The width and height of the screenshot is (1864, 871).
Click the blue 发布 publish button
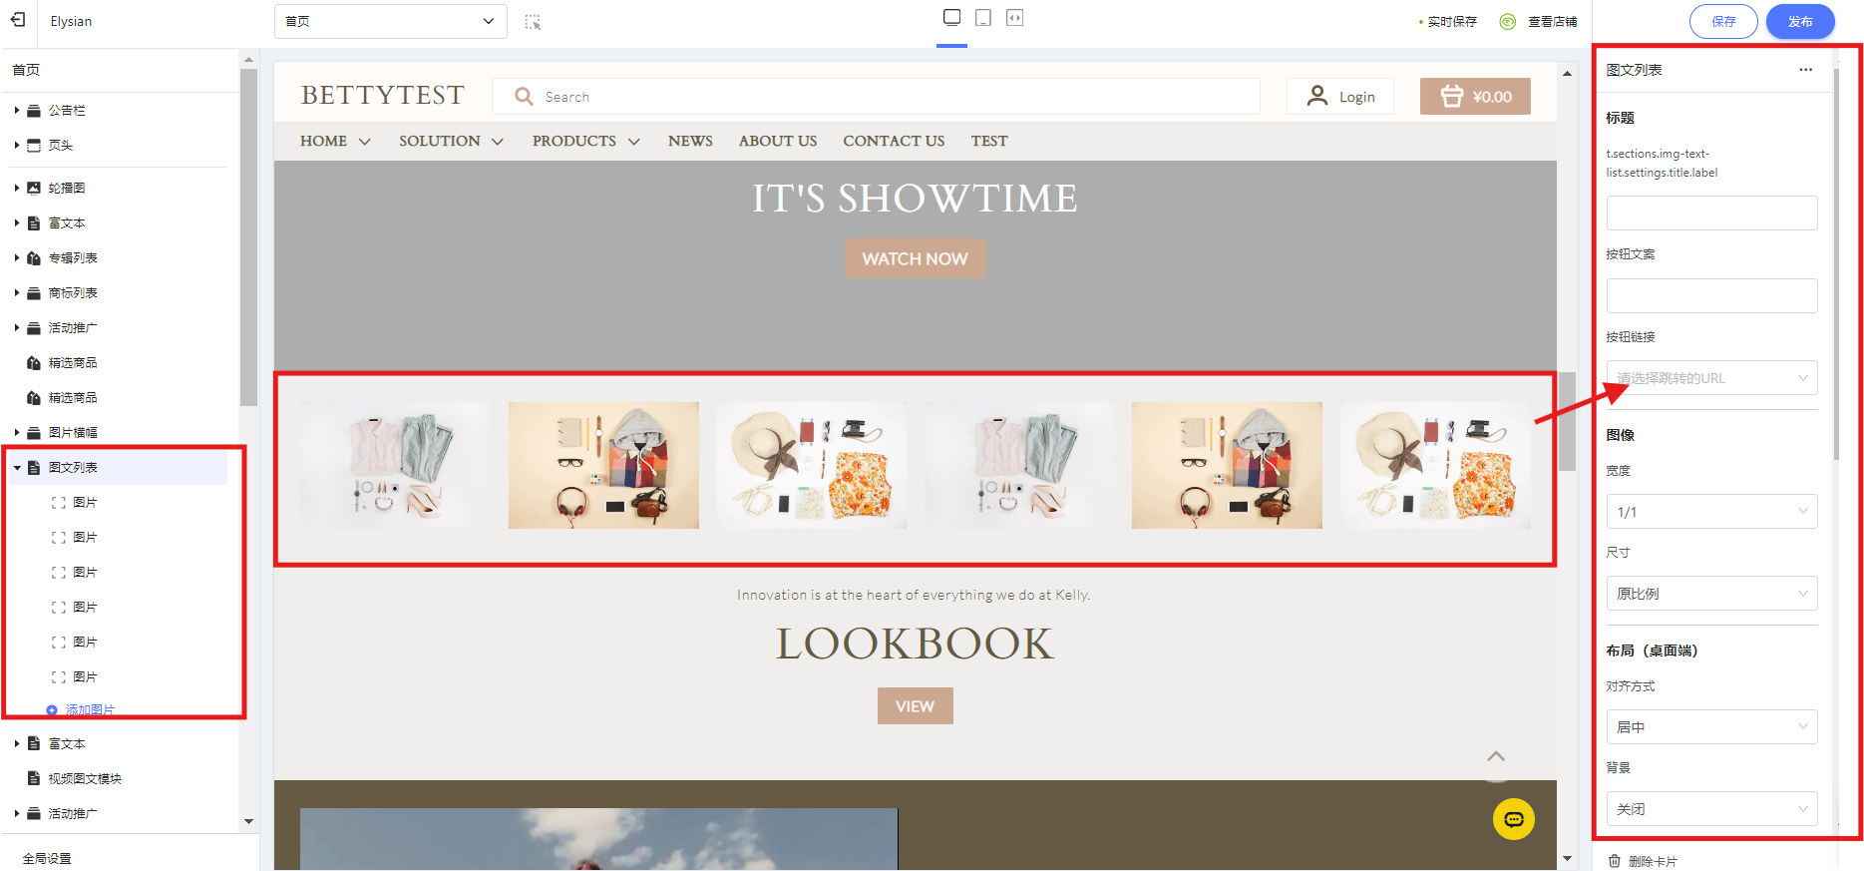pos(1799,21)
